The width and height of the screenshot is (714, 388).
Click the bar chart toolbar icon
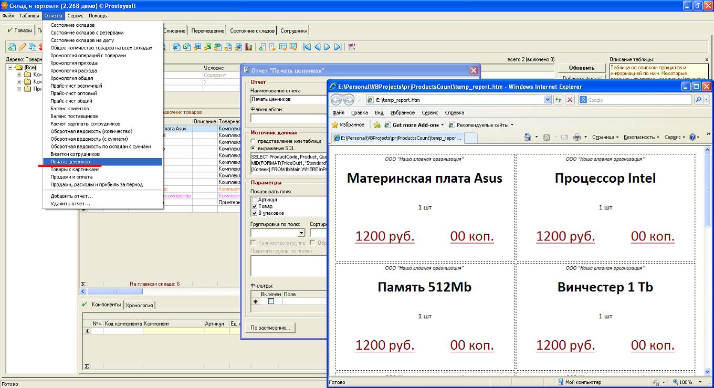[x=248, y=47]
